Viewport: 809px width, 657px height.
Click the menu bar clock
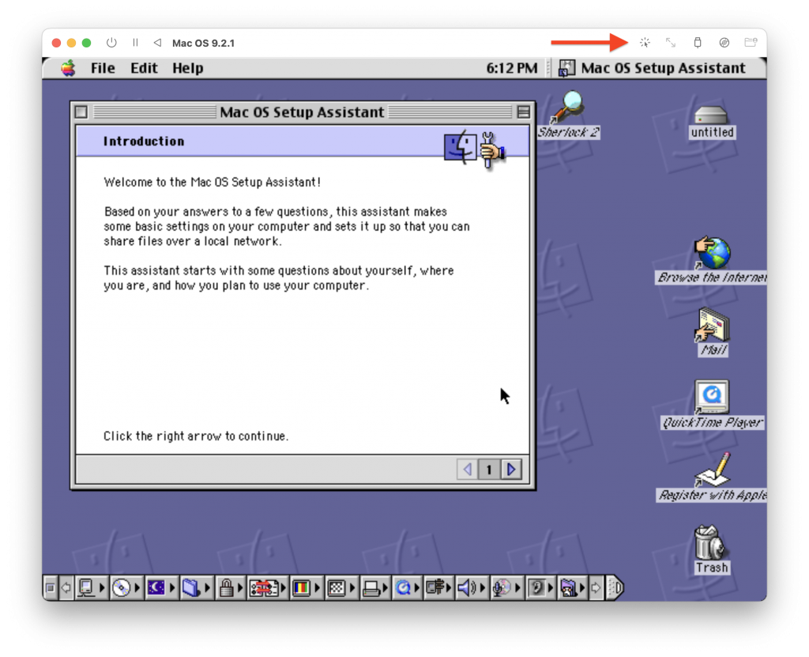click(511, 68)
